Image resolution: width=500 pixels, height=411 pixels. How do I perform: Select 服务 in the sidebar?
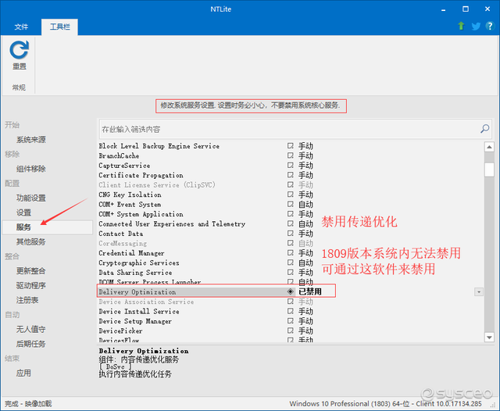[x=47, y=227]
